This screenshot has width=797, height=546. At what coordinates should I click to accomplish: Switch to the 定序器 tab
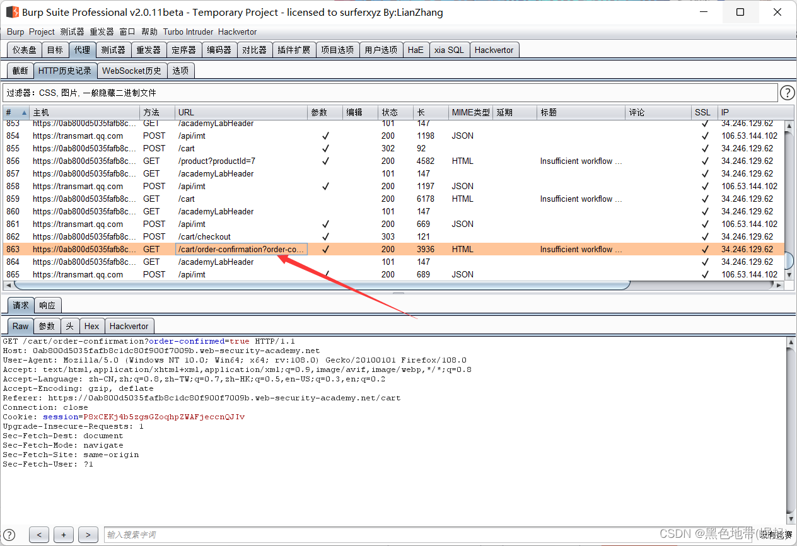[184, 50]
